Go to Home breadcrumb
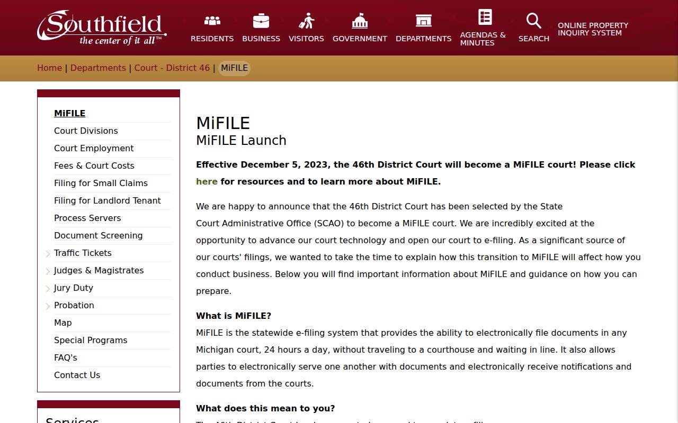The width and height of the screenshot is (678, 423). tap(49, 68)
